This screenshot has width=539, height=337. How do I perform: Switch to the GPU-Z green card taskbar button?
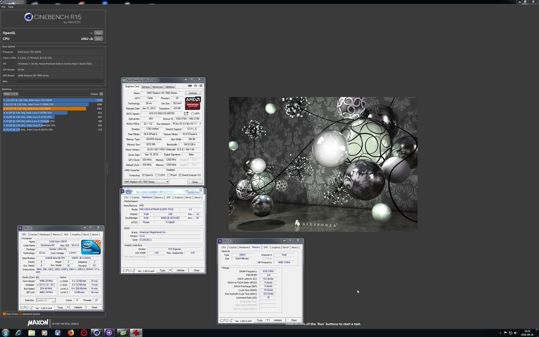[x=123, y=333]
